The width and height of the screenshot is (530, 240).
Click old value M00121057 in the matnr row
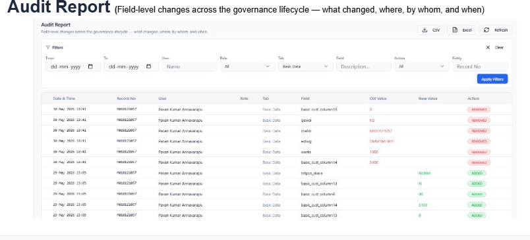pos(381,131)
